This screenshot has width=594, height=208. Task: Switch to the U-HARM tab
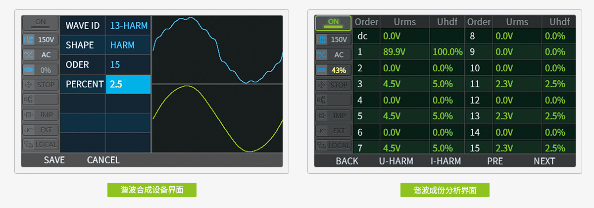pyautogui.click(x=396, y=161)
